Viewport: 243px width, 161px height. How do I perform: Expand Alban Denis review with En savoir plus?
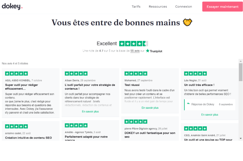click(90, 111)
